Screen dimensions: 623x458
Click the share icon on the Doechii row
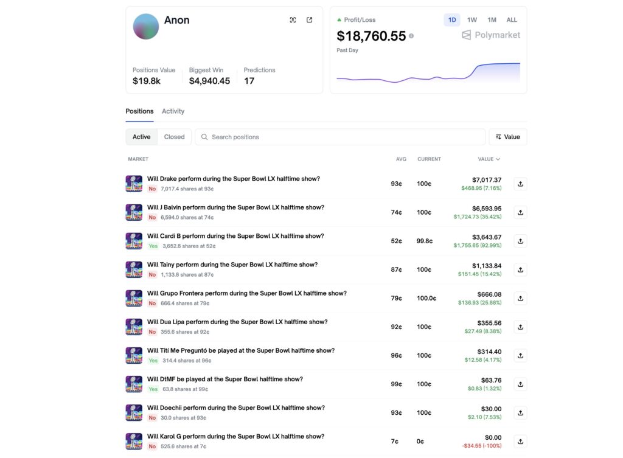coord(520,412)
